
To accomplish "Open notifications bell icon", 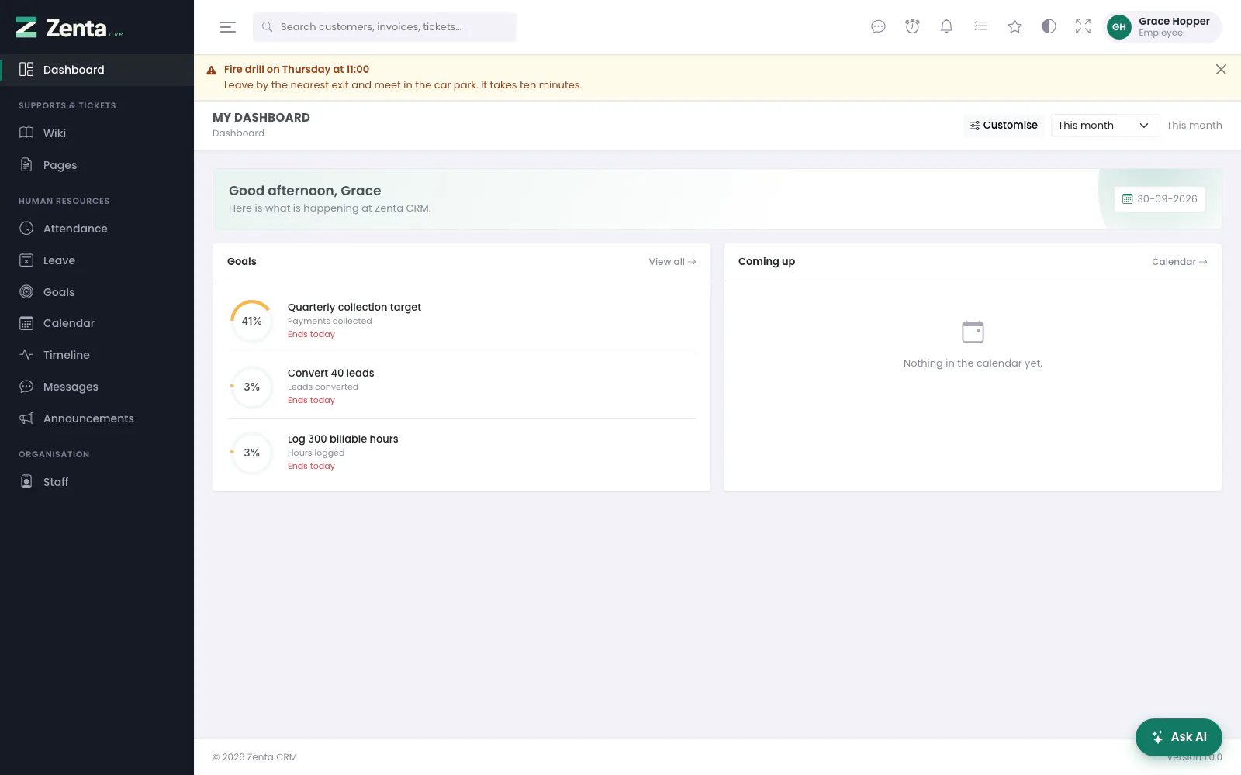I will [946, 27].
